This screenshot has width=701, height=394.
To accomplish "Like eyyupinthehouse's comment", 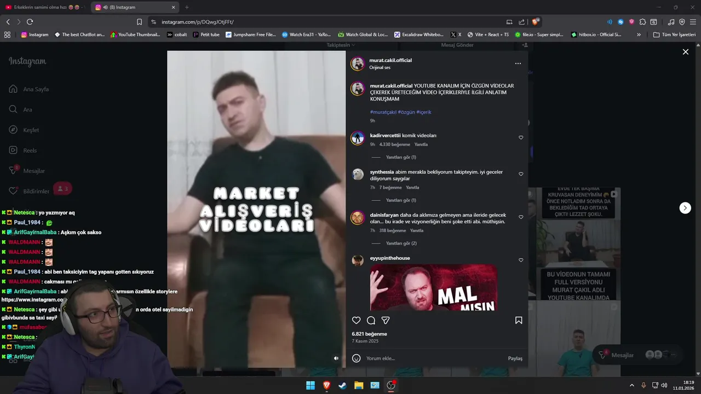I will (x=521, y=260).
